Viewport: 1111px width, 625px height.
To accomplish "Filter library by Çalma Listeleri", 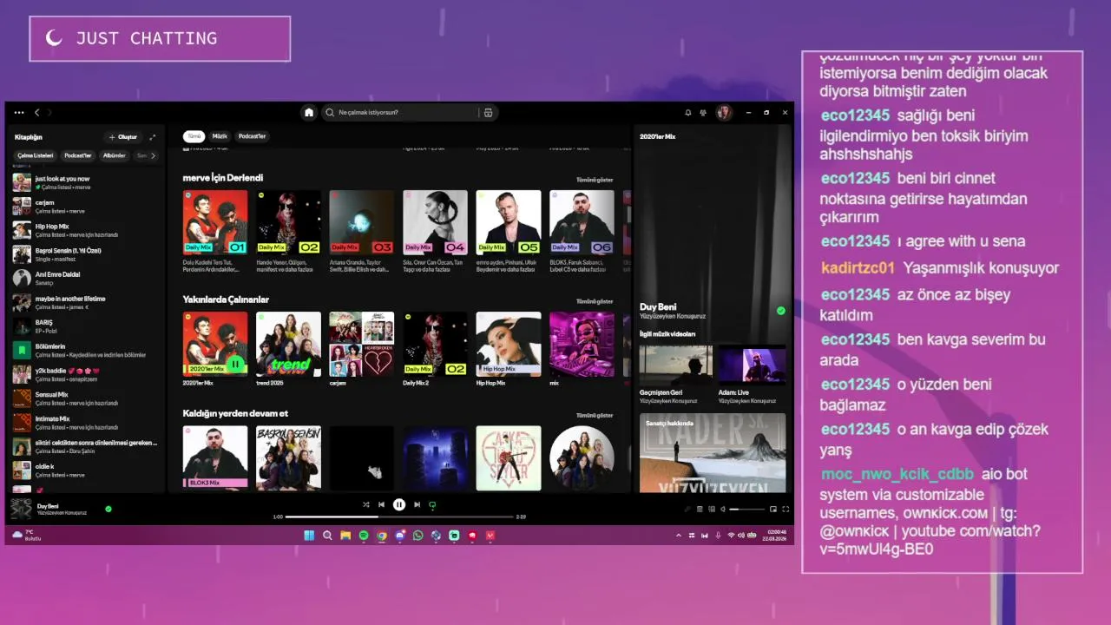I will 36,156.
